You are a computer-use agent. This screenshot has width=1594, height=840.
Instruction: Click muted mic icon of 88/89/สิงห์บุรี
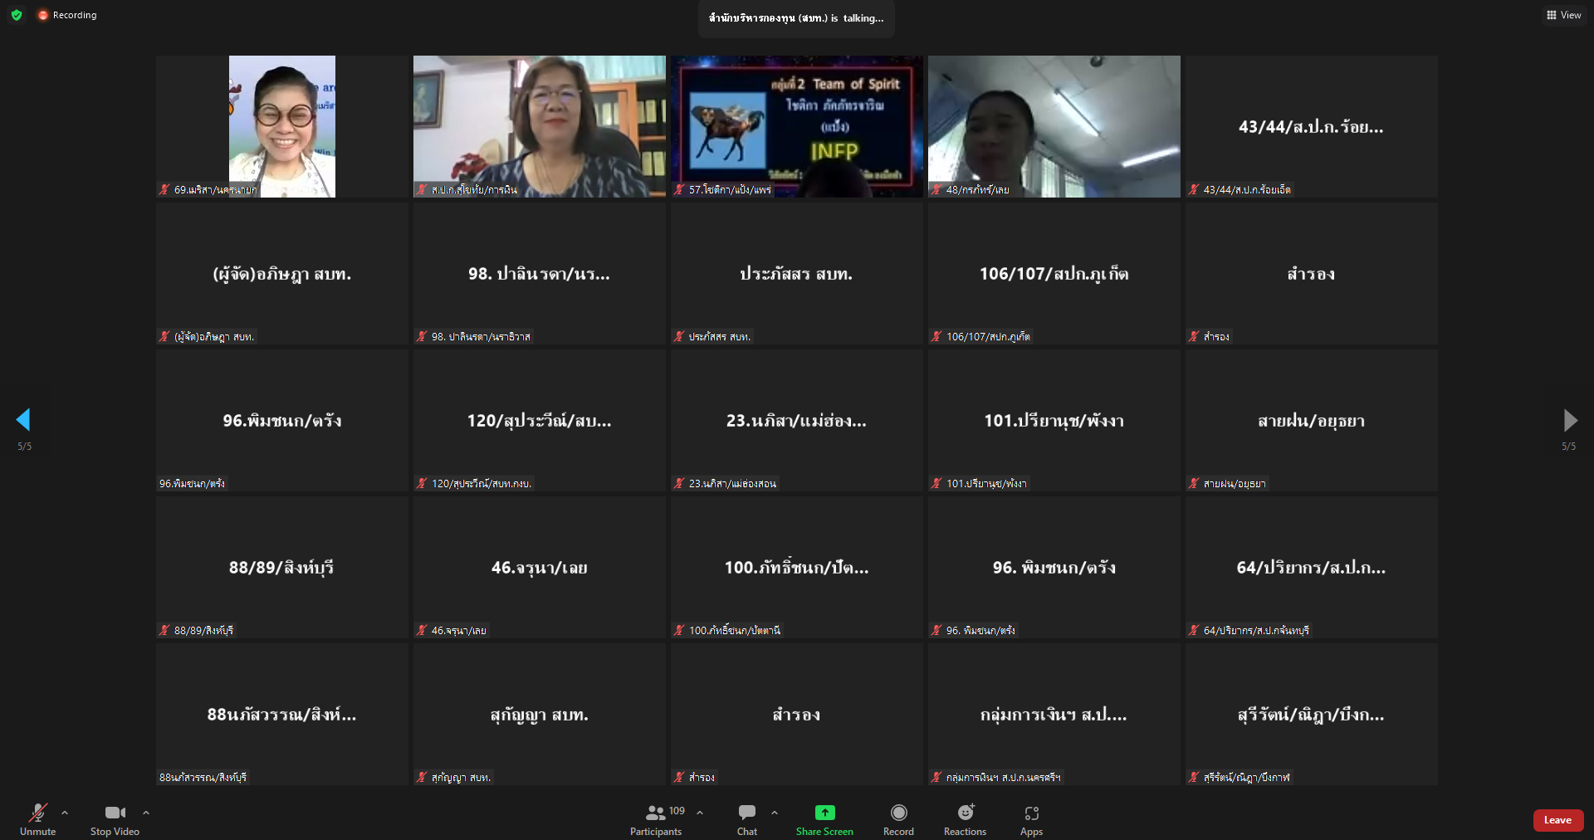(164, 631)
